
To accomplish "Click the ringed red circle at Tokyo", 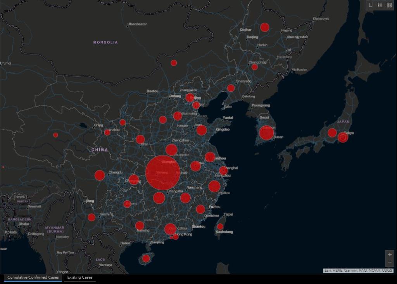I will pyautogui.click(x=343, y=137).
